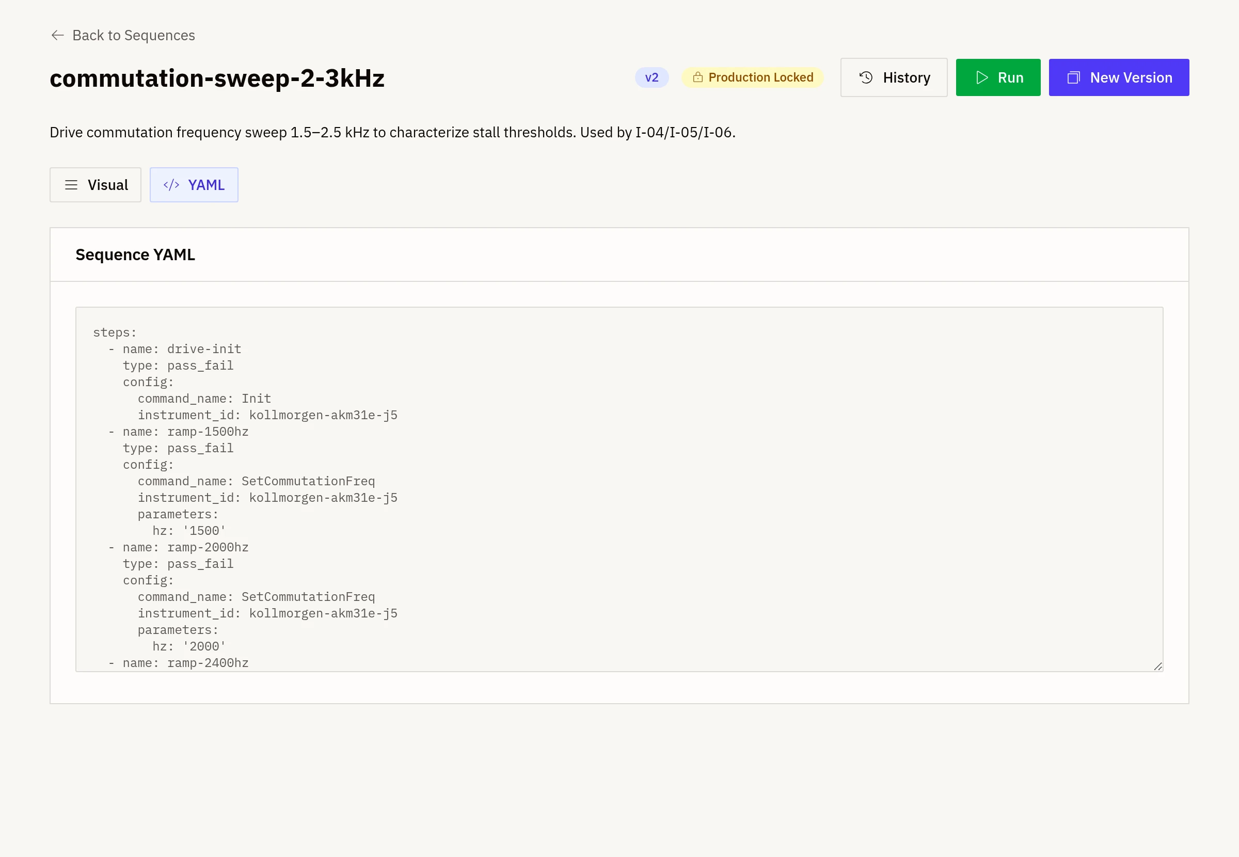Click the 'name: drive-init' YAML line

174,349
